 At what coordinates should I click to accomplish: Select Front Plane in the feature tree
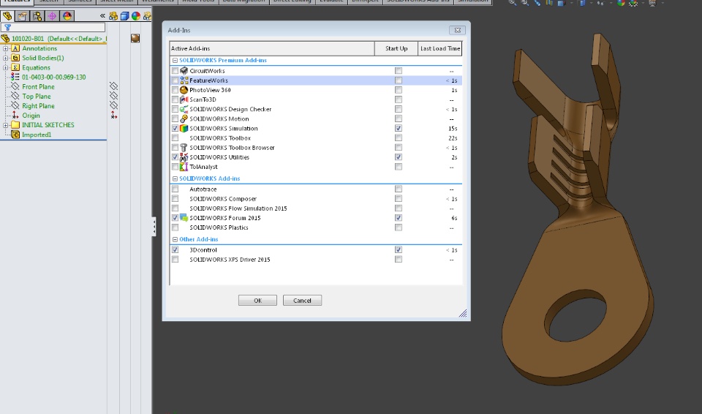38,86
